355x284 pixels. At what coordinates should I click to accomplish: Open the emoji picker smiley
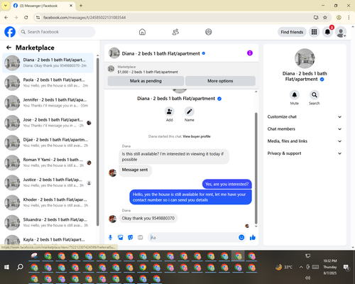pos(241,237)
